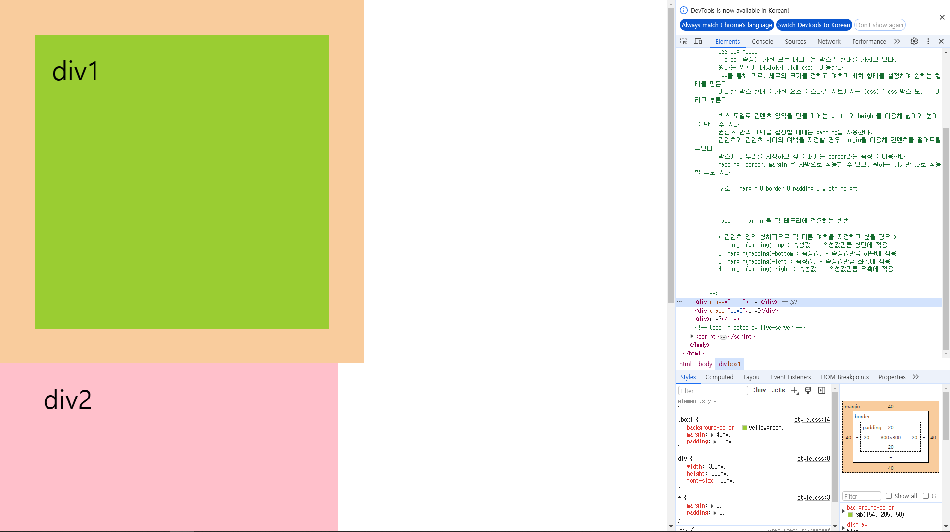Screen dimensions: 950x532
Task: Open the style.css:8 source link
Action: [813, 458]
